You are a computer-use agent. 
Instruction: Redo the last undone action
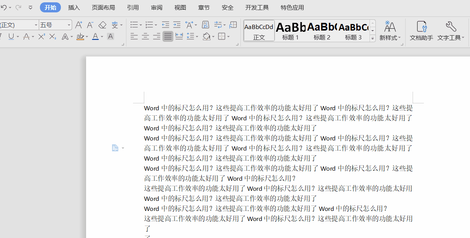coord(18,7)
